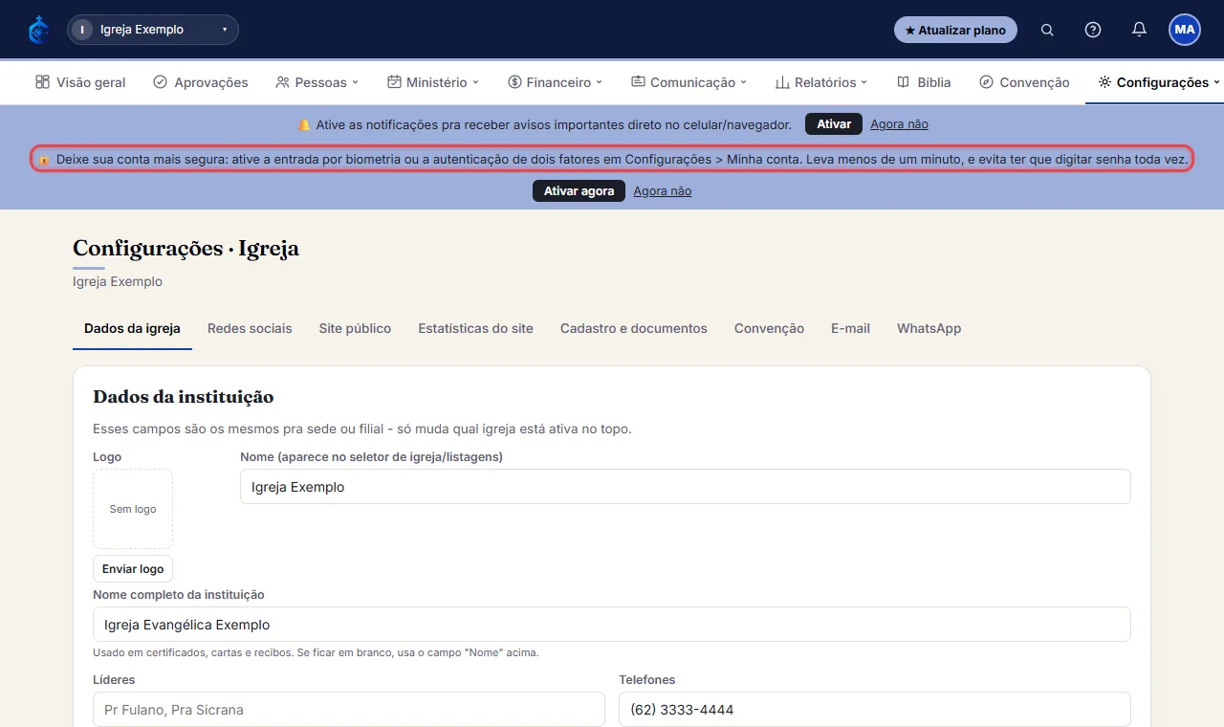Switch to the WhatsApp tab

(929, 328)
